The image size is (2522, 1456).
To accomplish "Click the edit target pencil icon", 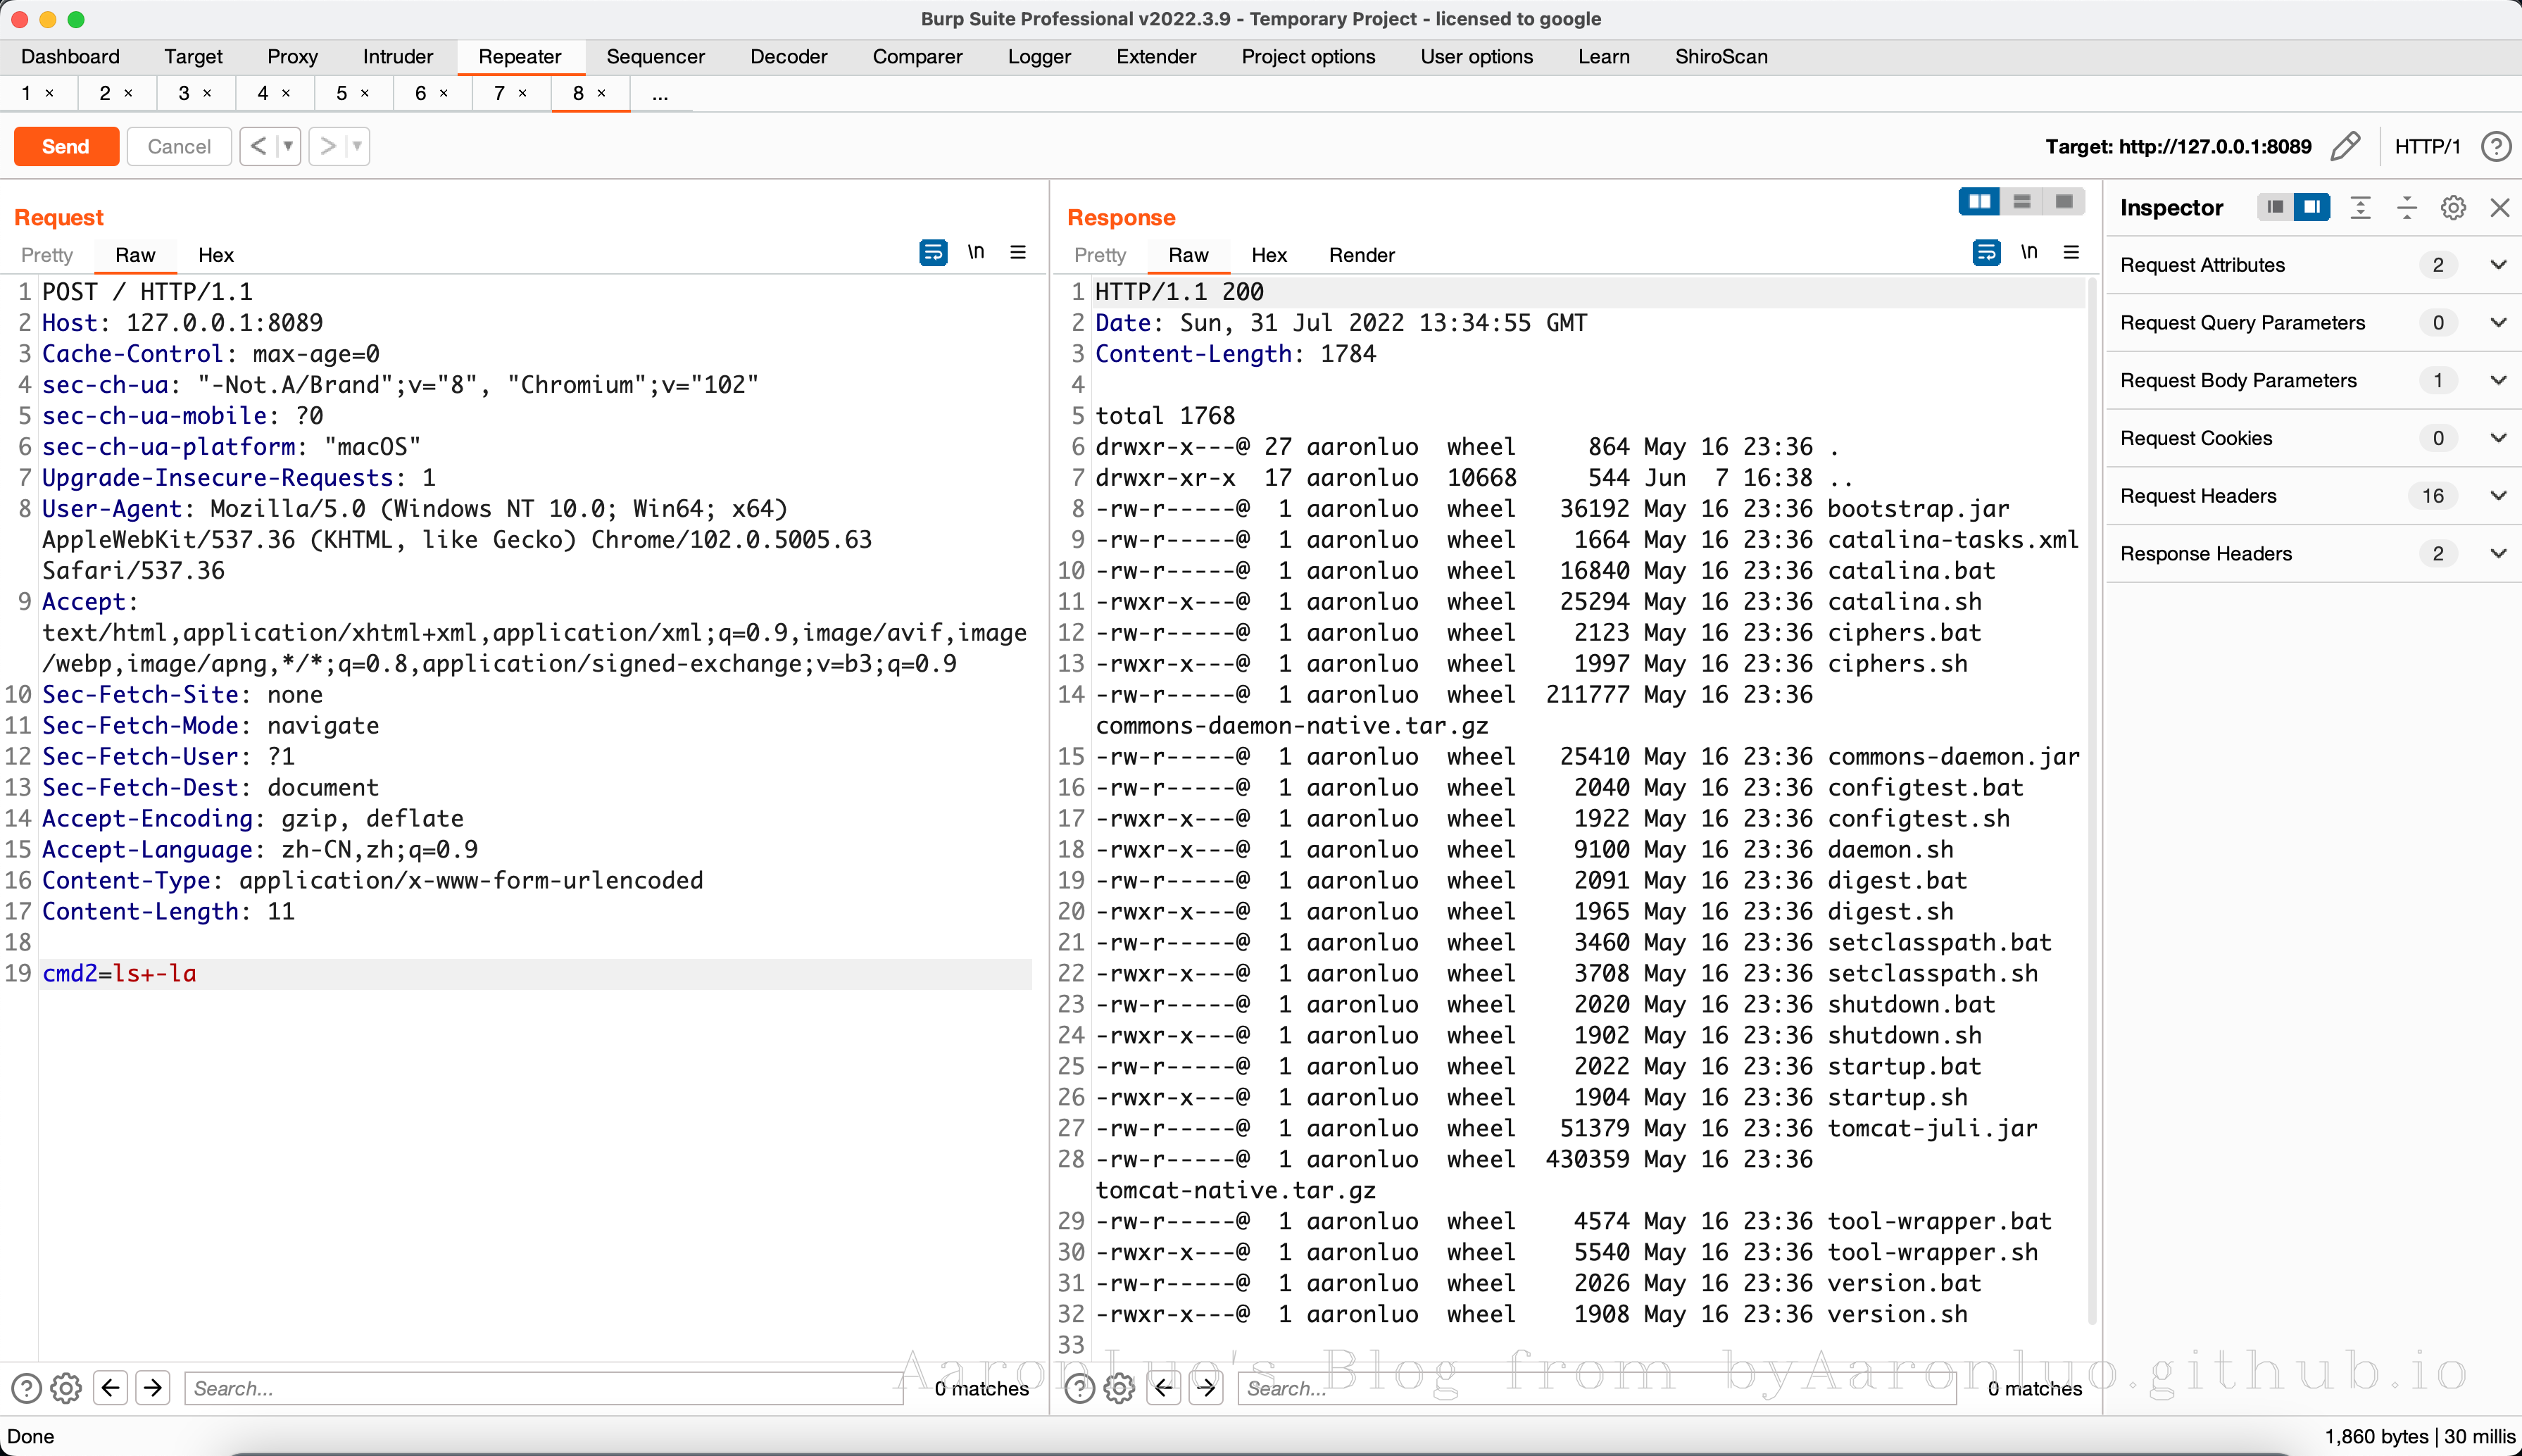I will 2346,146.
